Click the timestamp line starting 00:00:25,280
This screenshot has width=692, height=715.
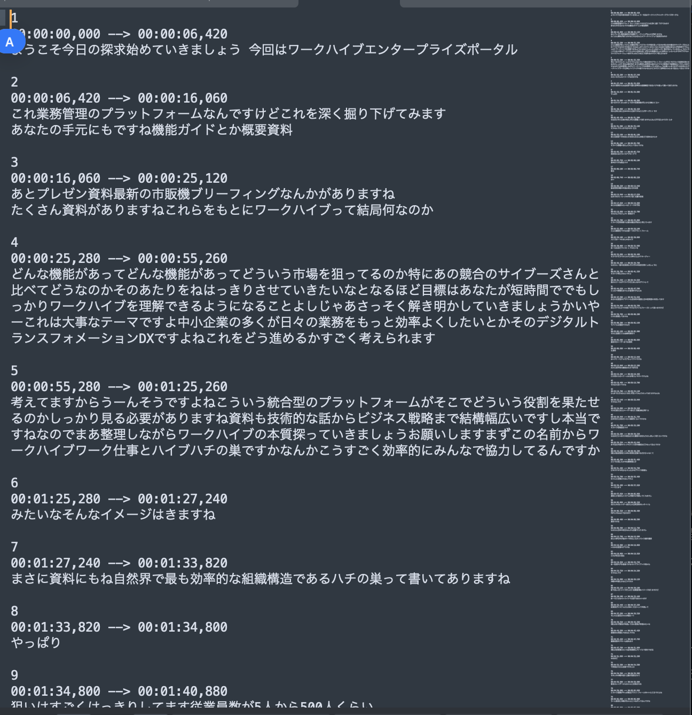119,258
